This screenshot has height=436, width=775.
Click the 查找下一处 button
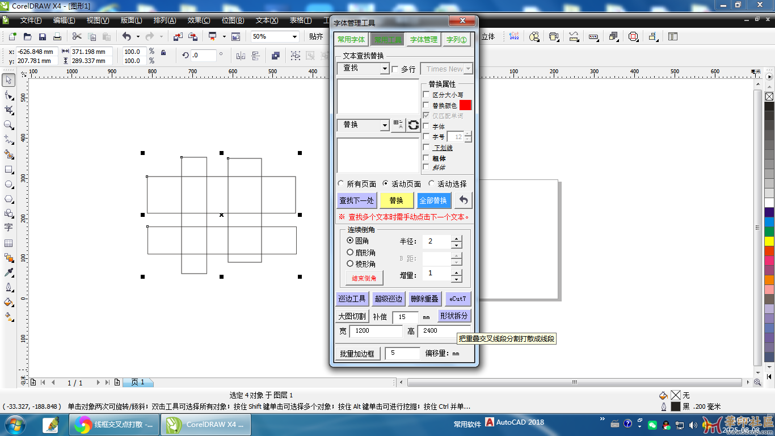357,200
